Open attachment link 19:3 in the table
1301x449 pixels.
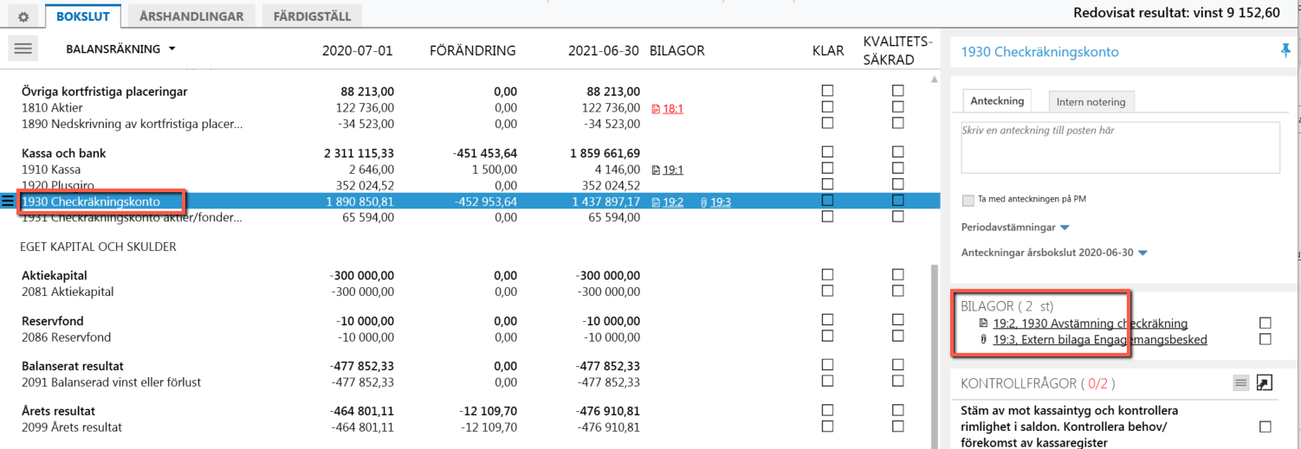pos(721,202)
